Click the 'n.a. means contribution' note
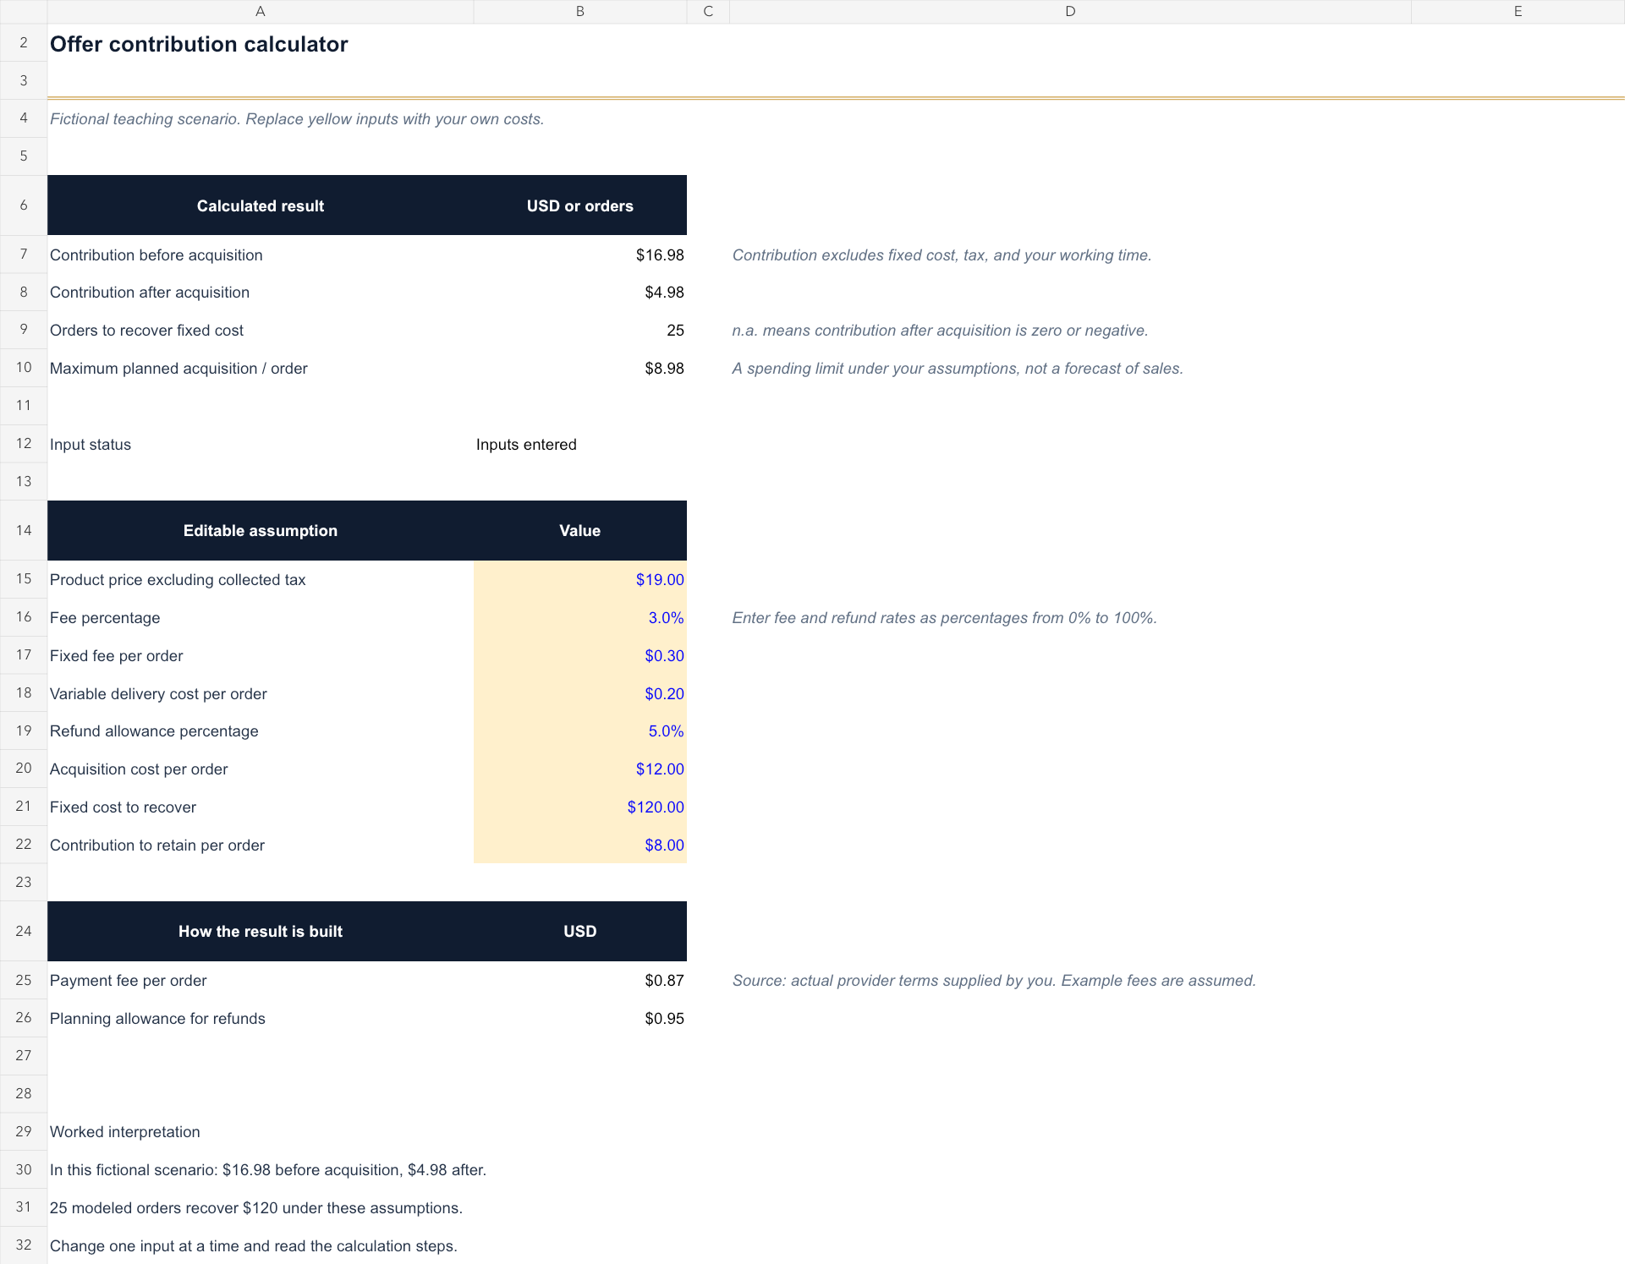The height and width of the screenshot is (1264, 1625). click(940, 331)
